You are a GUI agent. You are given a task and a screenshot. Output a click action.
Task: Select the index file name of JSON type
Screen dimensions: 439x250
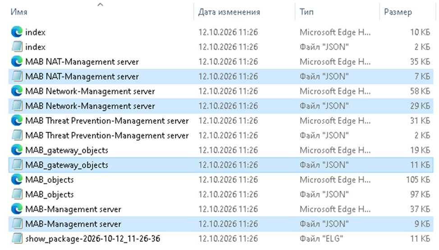click(x=35, y=47)
